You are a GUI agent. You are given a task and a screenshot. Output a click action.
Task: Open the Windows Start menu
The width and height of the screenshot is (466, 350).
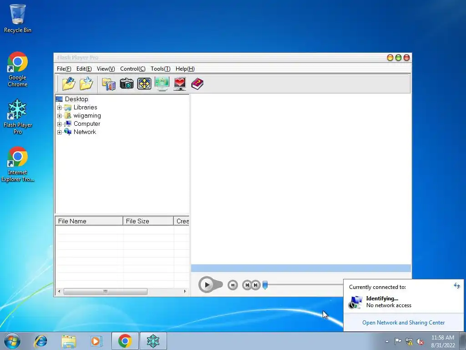point(12,341)
